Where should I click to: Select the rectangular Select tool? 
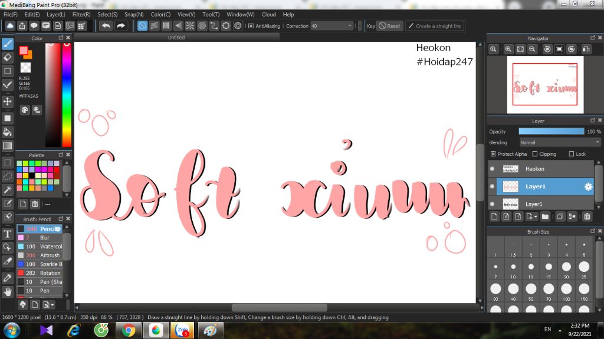click(x=7, y=162)
